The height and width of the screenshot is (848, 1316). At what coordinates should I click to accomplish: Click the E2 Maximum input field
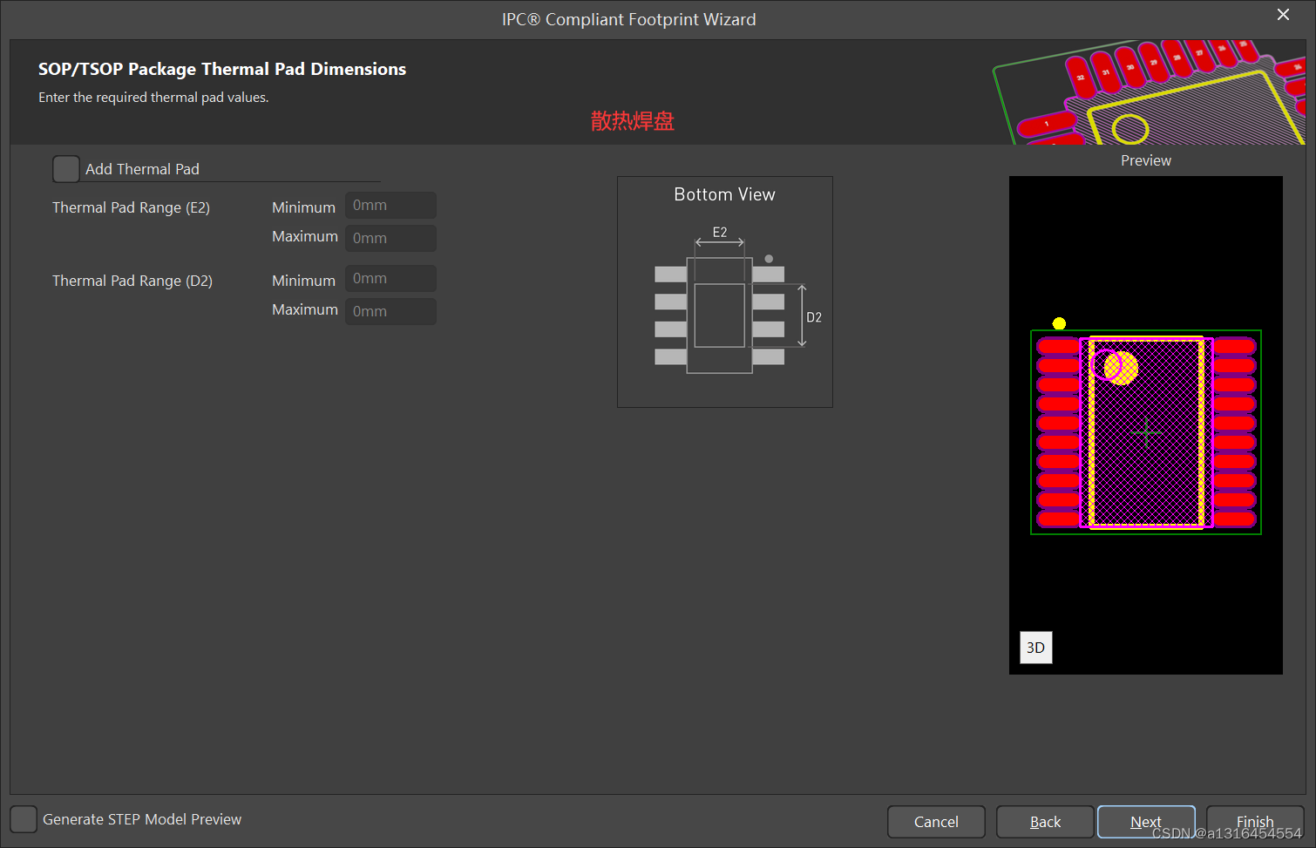(390, 238)
